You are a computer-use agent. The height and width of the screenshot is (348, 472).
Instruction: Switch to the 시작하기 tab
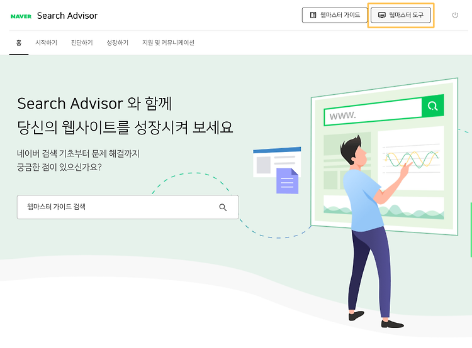click(x=46, y=43)
